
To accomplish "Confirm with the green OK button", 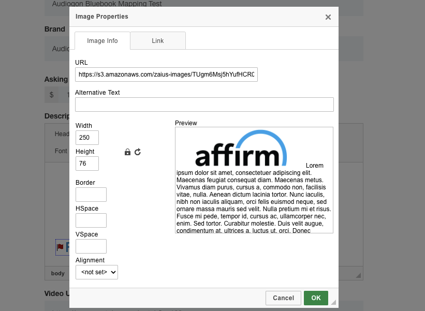I will (316, 298).
